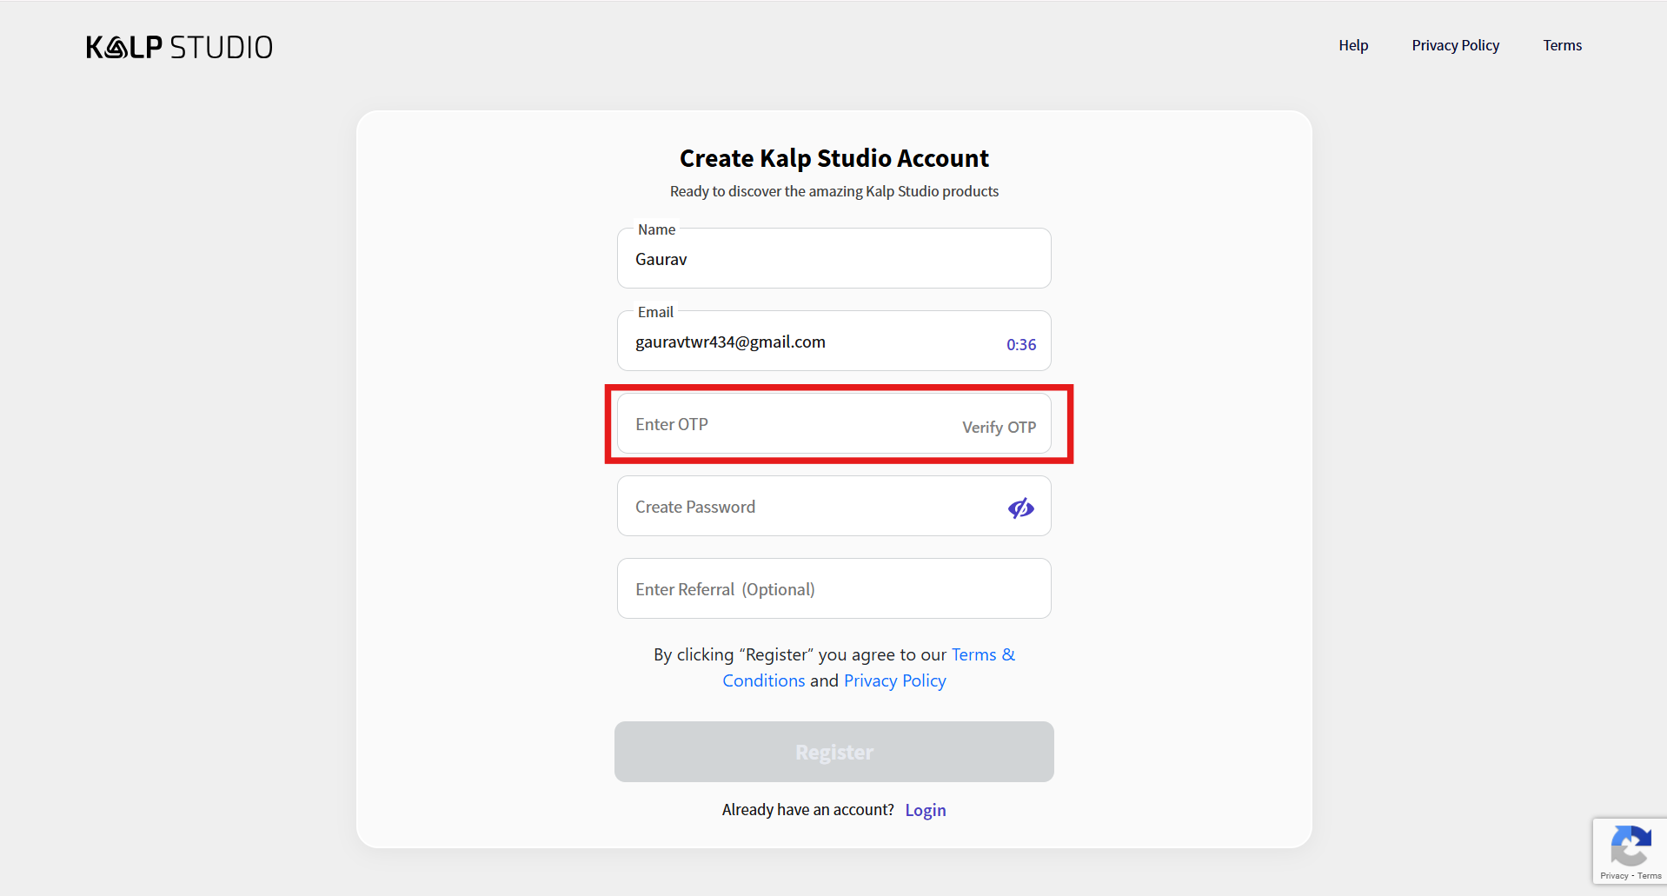Click the Email input field
The image size is (1667, 896).
808,342
